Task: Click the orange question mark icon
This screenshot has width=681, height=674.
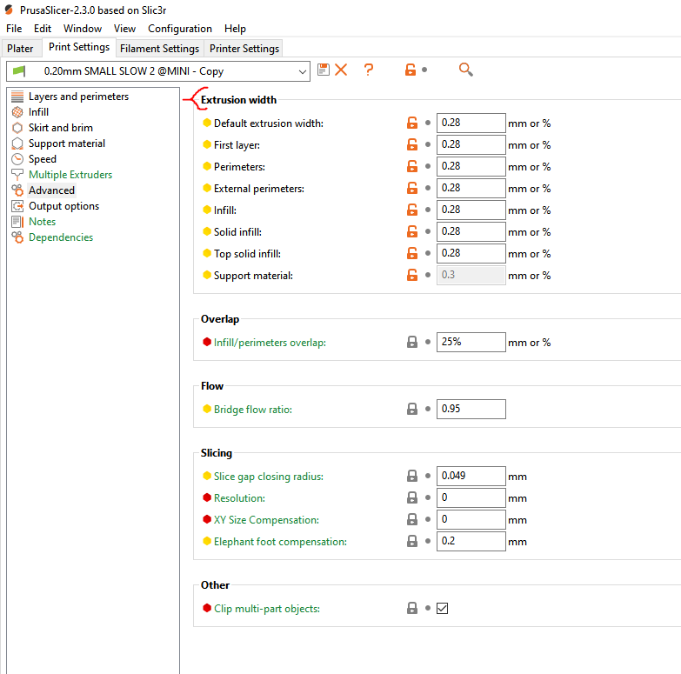Action: pyautogui.click(x=368, y=70)
